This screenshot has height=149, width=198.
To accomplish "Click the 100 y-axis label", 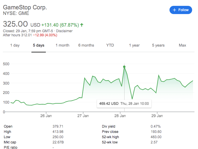I will [x=6, y=102].
